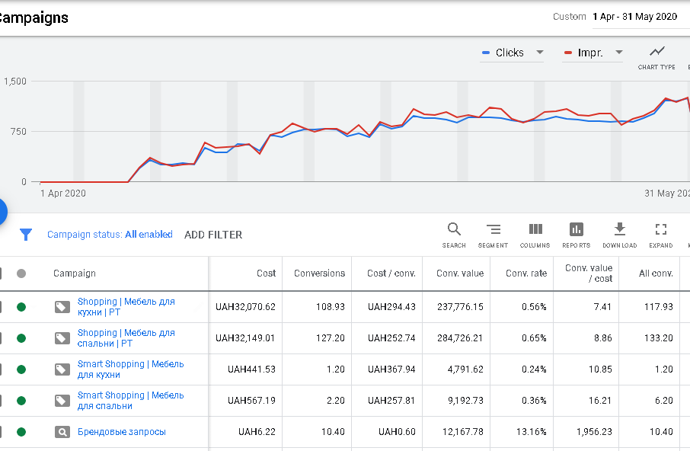Click ADD FILTER
690x451 pixels.
213,235
